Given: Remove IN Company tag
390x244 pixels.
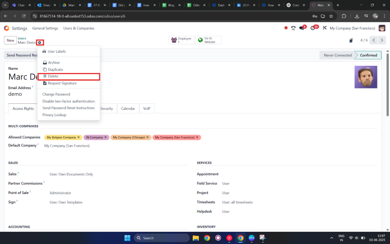Looking at the screenshot, I should [105, 137].
